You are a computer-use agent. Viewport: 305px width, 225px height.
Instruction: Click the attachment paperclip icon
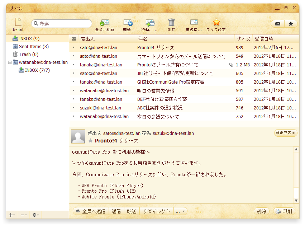[x=231, y=65]
